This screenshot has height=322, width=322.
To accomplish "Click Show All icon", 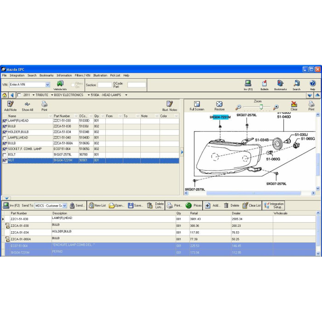I will 27,106.
